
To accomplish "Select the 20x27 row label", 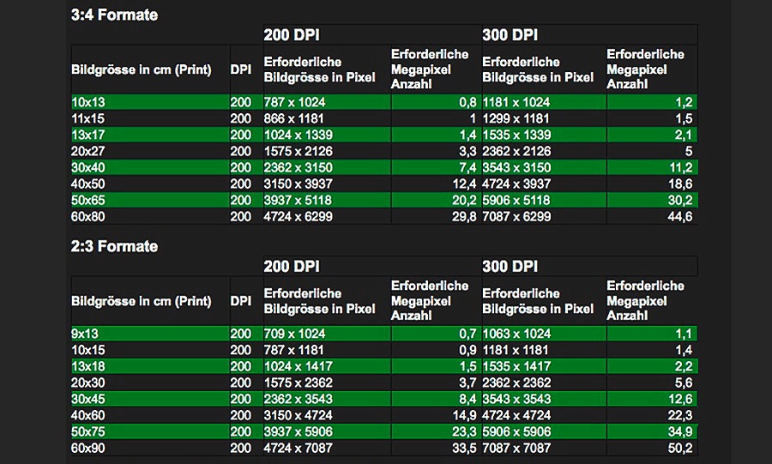I will pos(88,151).
